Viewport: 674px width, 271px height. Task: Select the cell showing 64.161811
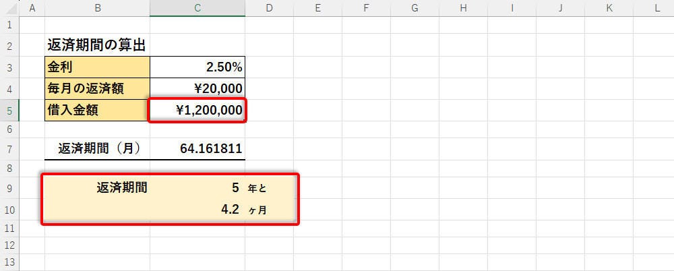click(x=197, y=148)
